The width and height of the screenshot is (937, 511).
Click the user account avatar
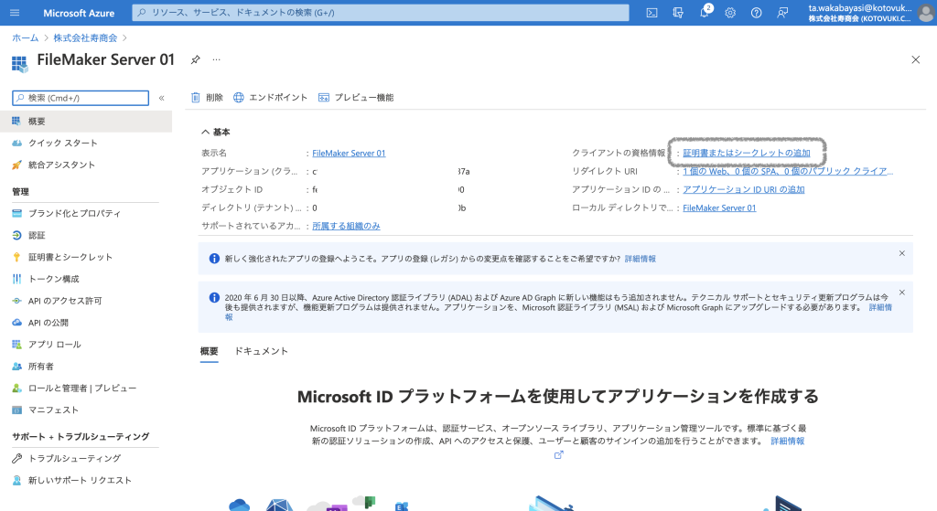(x=926, y=13)
